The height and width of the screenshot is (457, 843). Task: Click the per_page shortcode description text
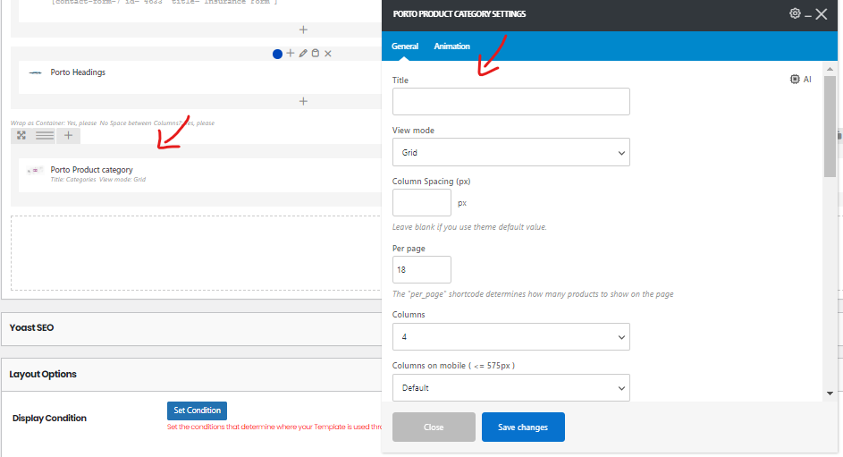[x=533, y=294]
